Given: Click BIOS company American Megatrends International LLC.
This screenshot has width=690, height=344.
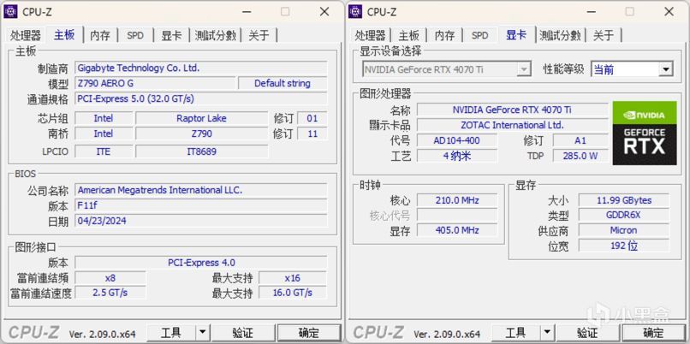Looking at the screenshot, I should (201, 190).
